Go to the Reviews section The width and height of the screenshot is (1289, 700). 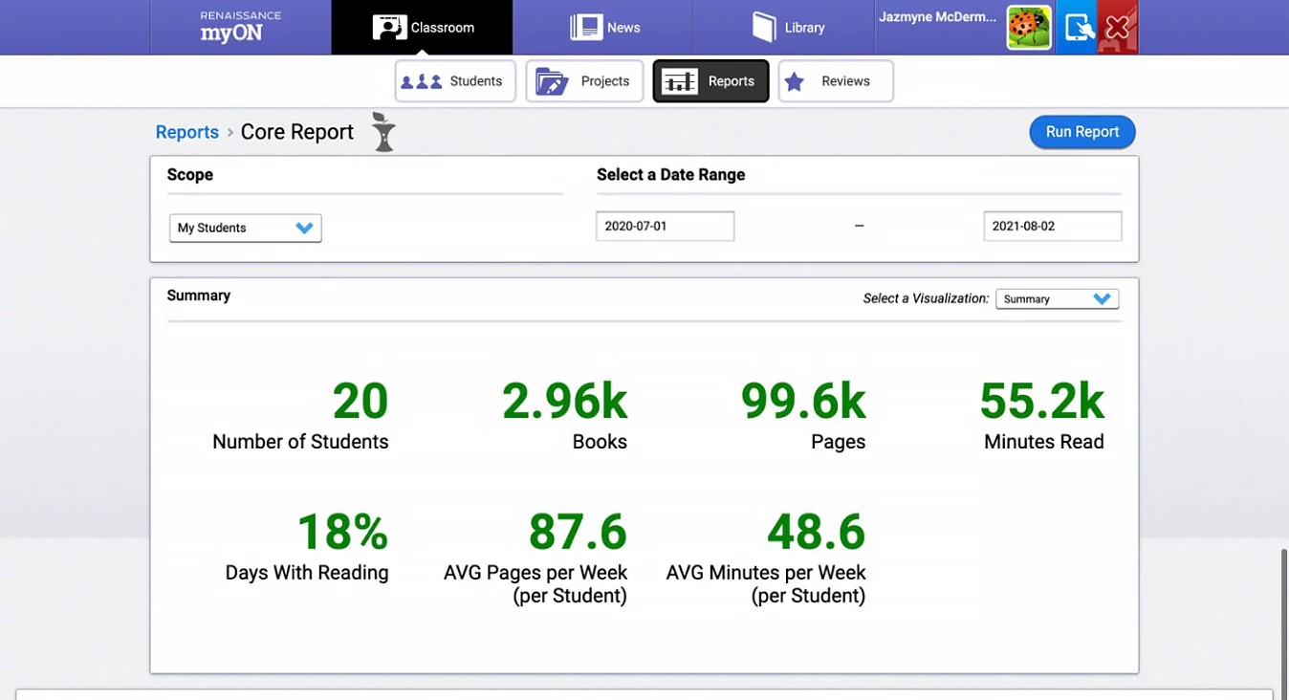click(x=836, y=81)
